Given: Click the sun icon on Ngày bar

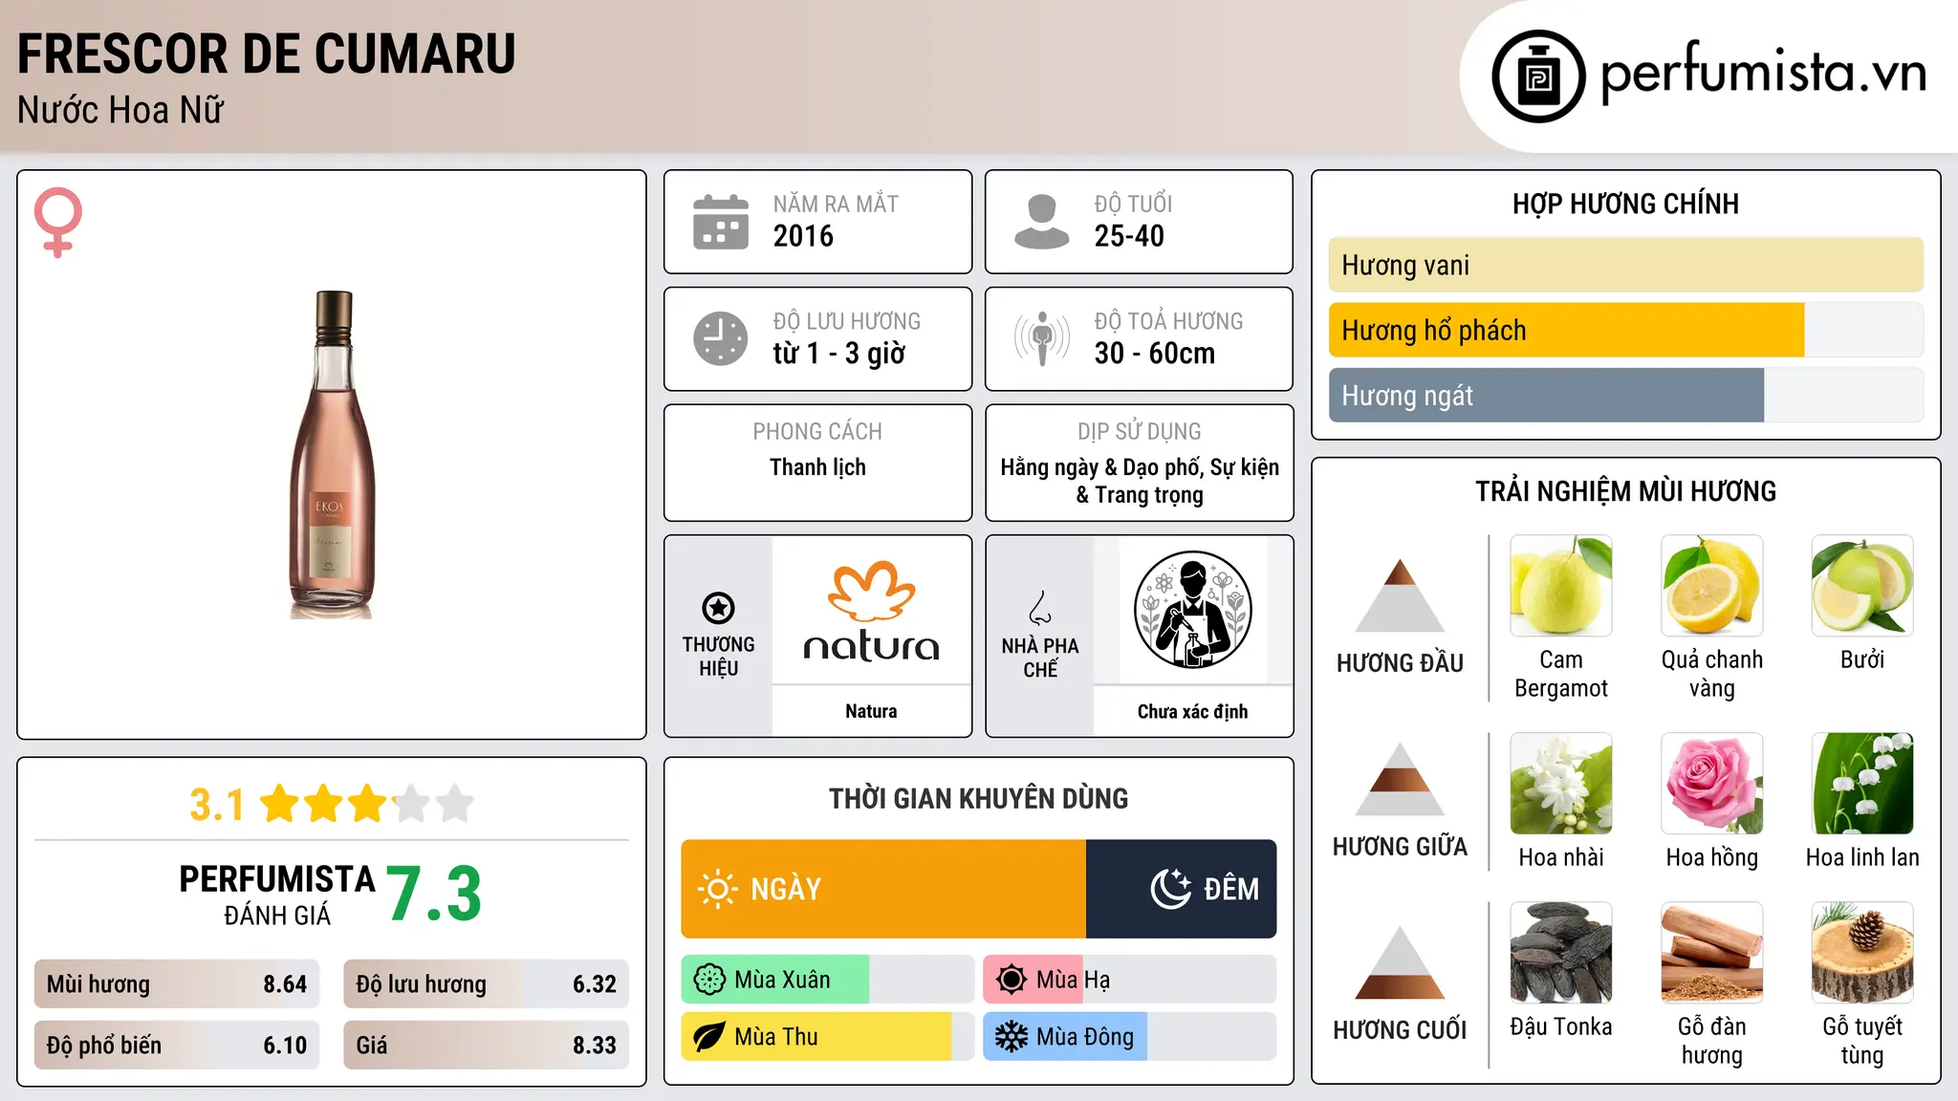Looking at the screenshot, I should pyautogui.click(x=717, y=889).
